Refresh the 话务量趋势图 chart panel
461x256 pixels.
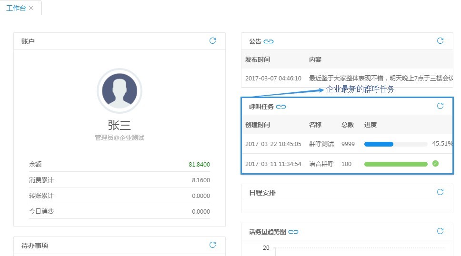tap(440, 231)
